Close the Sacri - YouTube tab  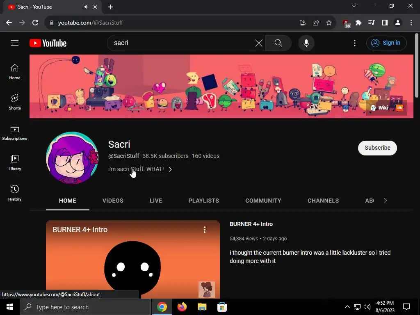pos(95,7)
